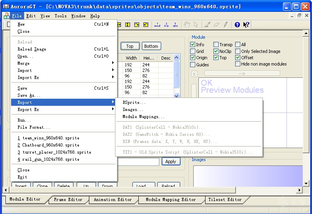Click the text field left of Apply

(x=139, y=161)
